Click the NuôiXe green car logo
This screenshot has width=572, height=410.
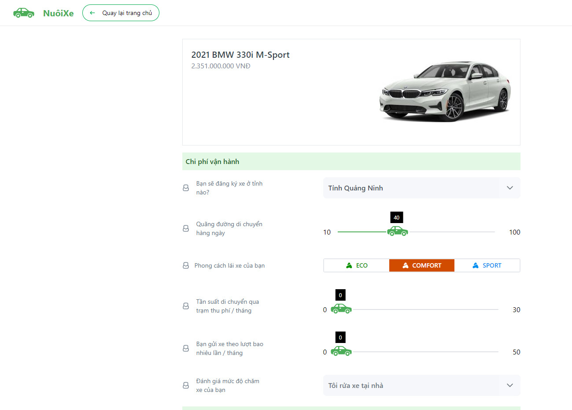click(24, 13)
